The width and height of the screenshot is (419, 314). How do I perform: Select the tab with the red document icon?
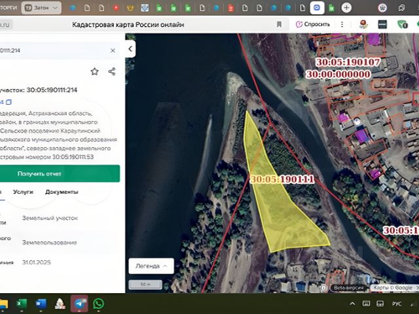230,8
